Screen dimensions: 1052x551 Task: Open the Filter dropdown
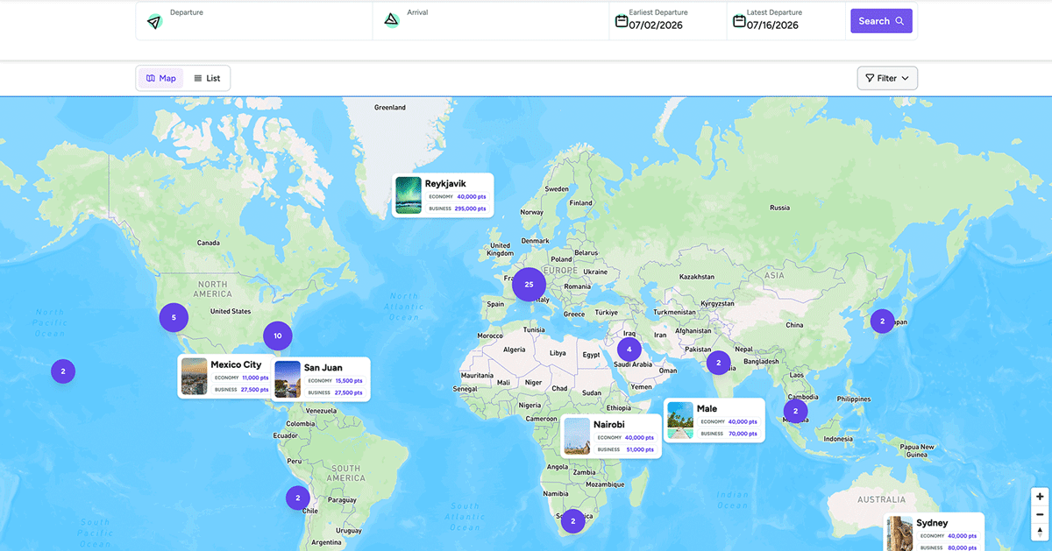pos(887,78)
